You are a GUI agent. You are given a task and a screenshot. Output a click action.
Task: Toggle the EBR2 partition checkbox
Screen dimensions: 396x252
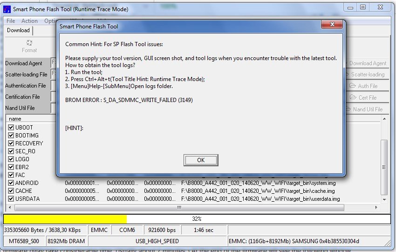11,167
